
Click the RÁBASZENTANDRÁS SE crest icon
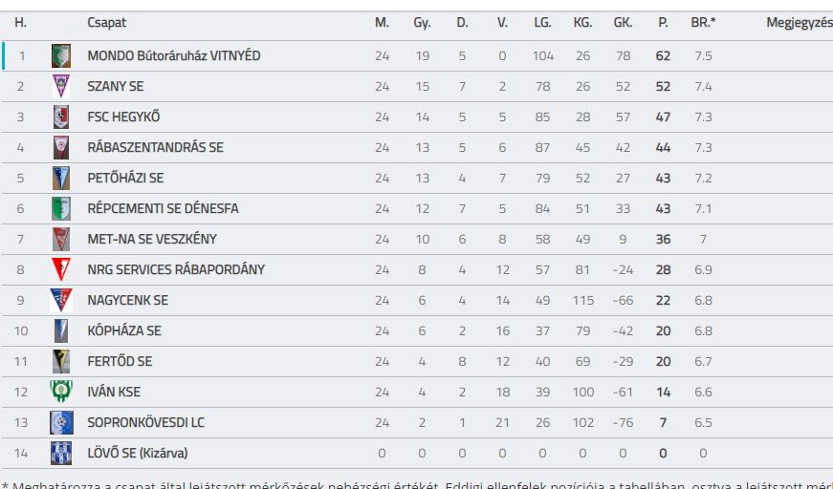click(61, 147)
